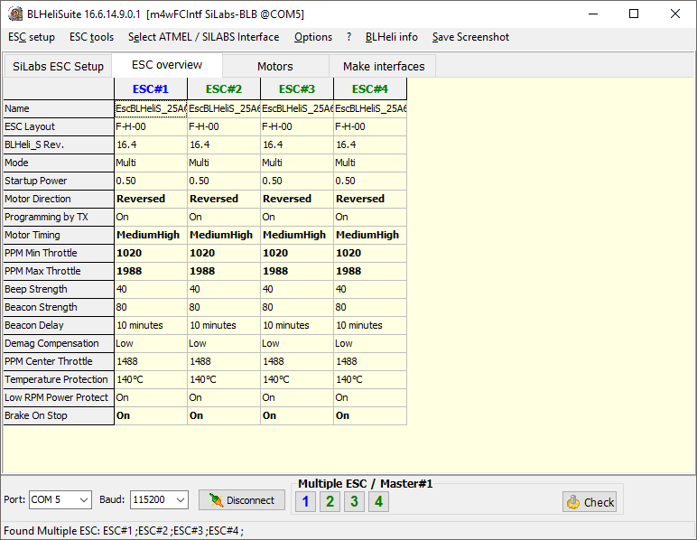This screenshot has height=540, width=697.
Task: Click the ESC#2 column header
Action: pos(224,88)
